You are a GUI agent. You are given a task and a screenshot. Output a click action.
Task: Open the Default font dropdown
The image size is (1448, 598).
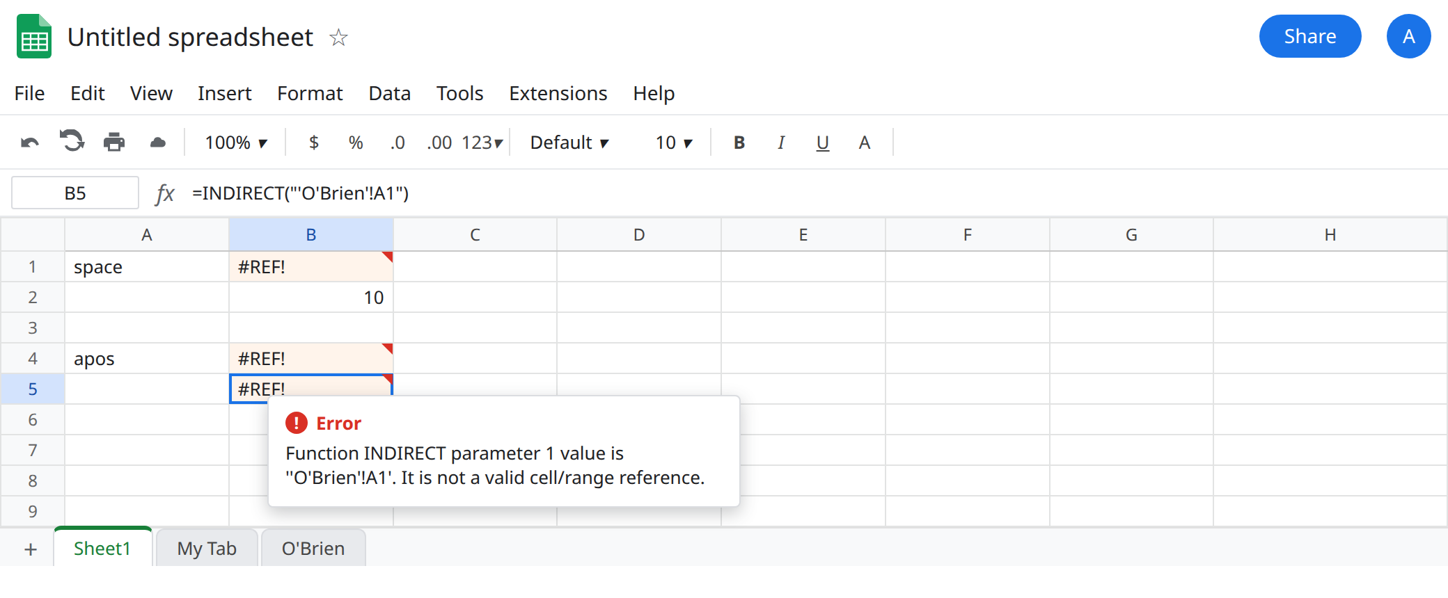pos(569,143)
